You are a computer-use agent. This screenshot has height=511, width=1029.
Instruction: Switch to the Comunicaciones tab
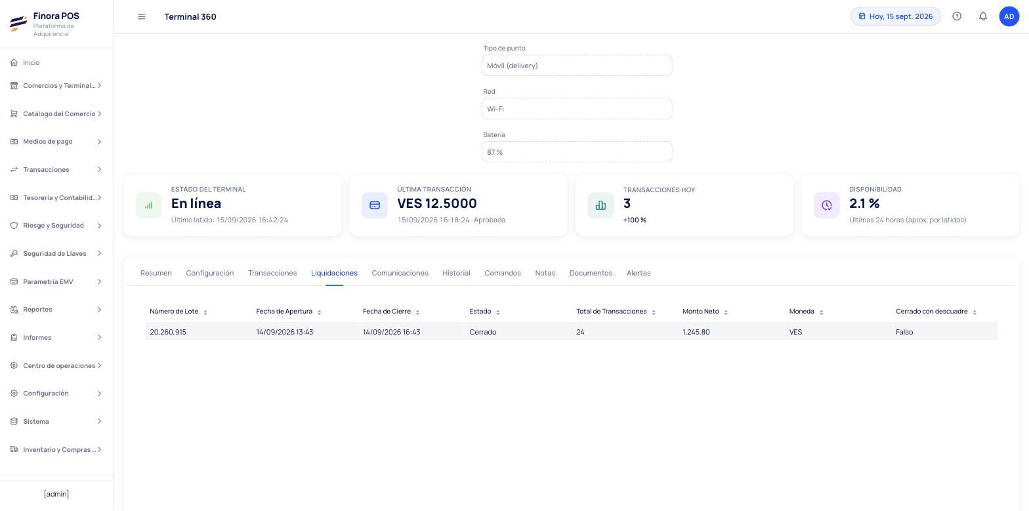click(400, 273)
